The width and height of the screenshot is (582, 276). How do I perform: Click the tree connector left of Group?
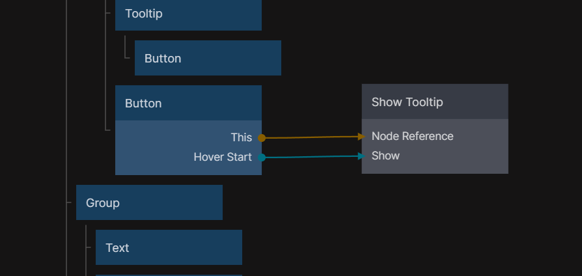point(70,202)
